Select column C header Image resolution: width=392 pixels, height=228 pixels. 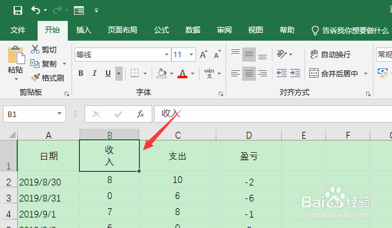point(178,135)
